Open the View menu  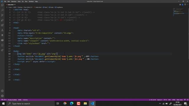[19, 1]
